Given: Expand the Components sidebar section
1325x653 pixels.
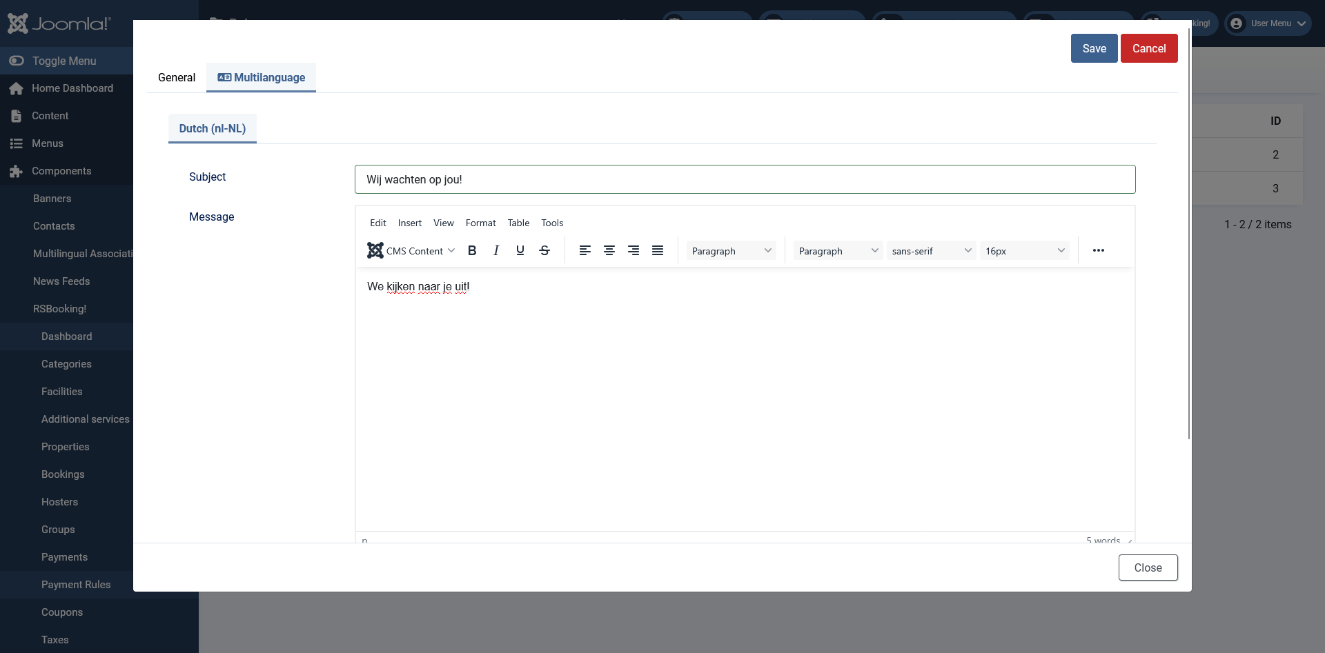Looking at the screenshot, I should point(66,171).
